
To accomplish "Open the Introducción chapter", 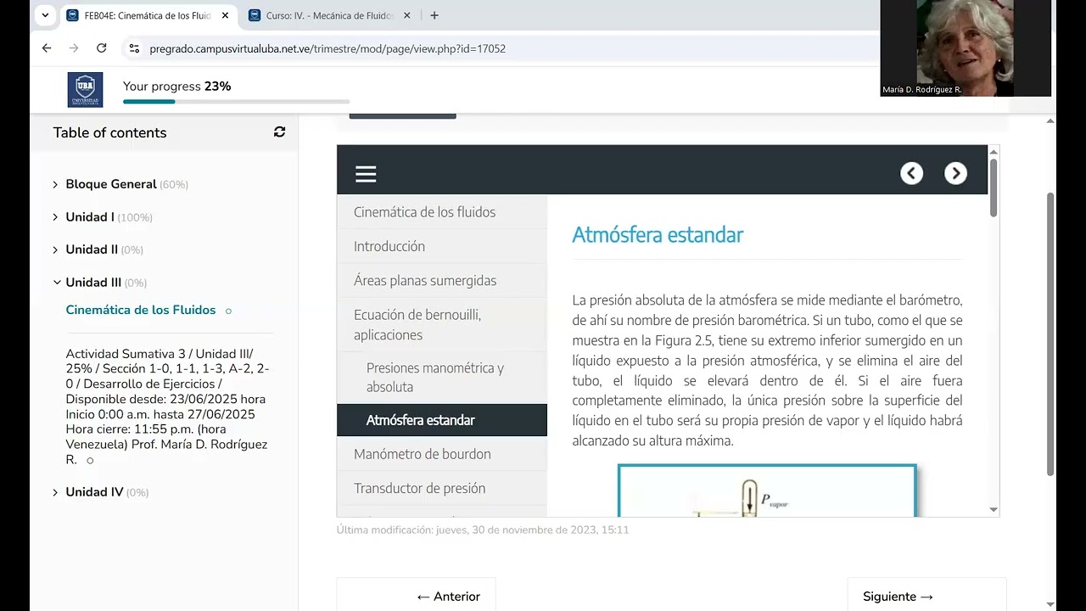I will tap(442, 246).
